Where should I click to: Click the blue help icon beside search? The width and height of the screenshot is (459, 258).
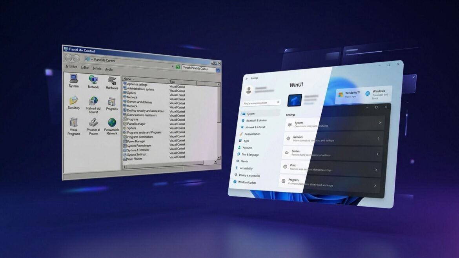218,70
